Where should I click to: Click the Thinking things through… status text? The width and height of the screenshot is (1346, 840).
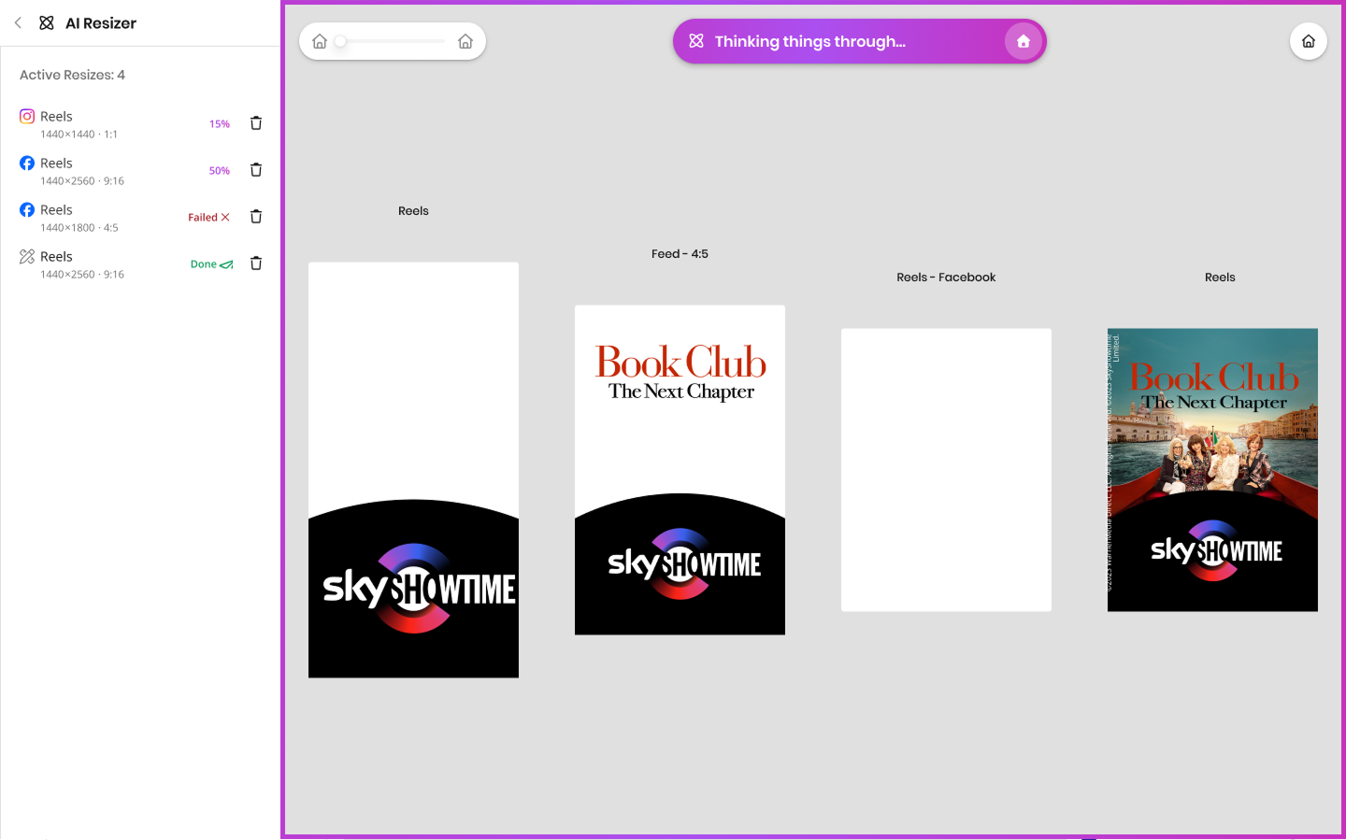[810, 41]
